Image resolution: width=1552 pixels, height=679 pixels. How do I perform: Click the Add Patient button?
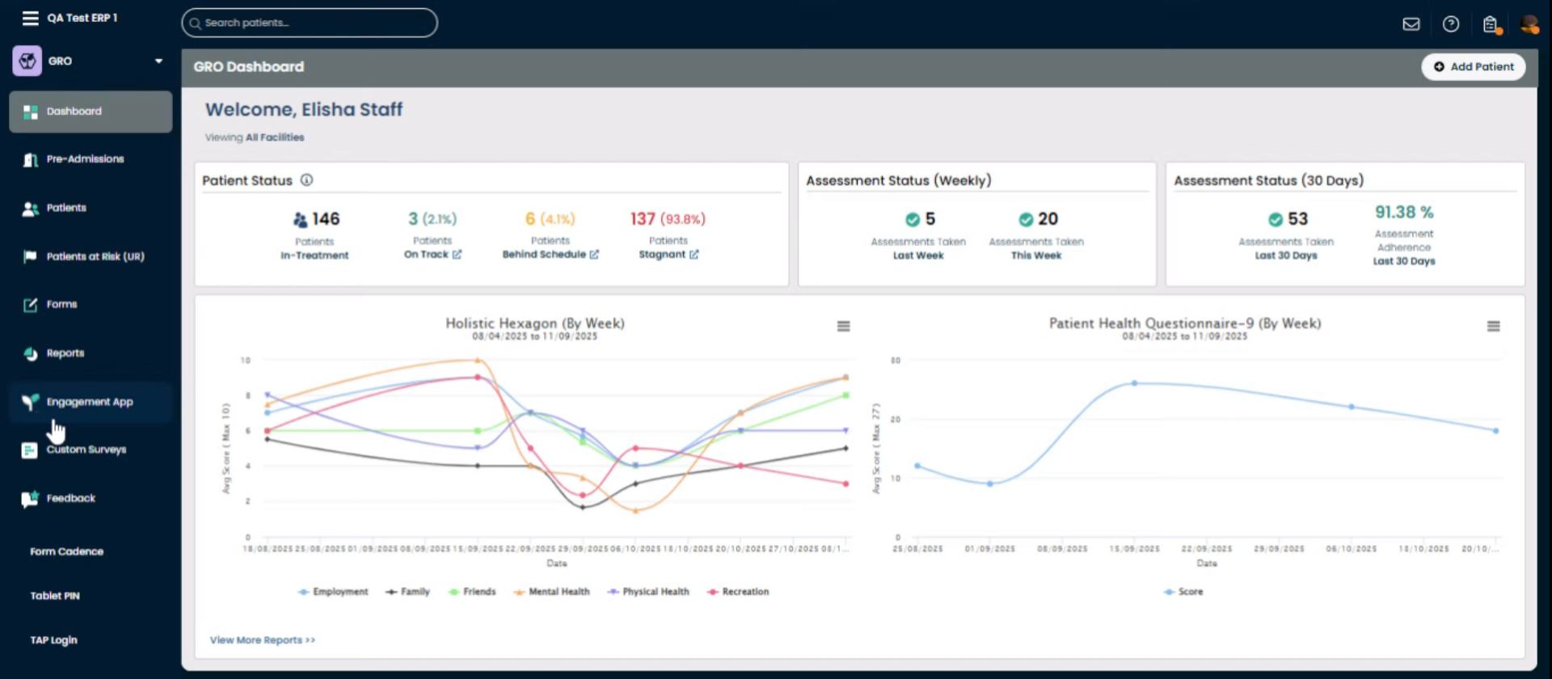point(1473,67)
